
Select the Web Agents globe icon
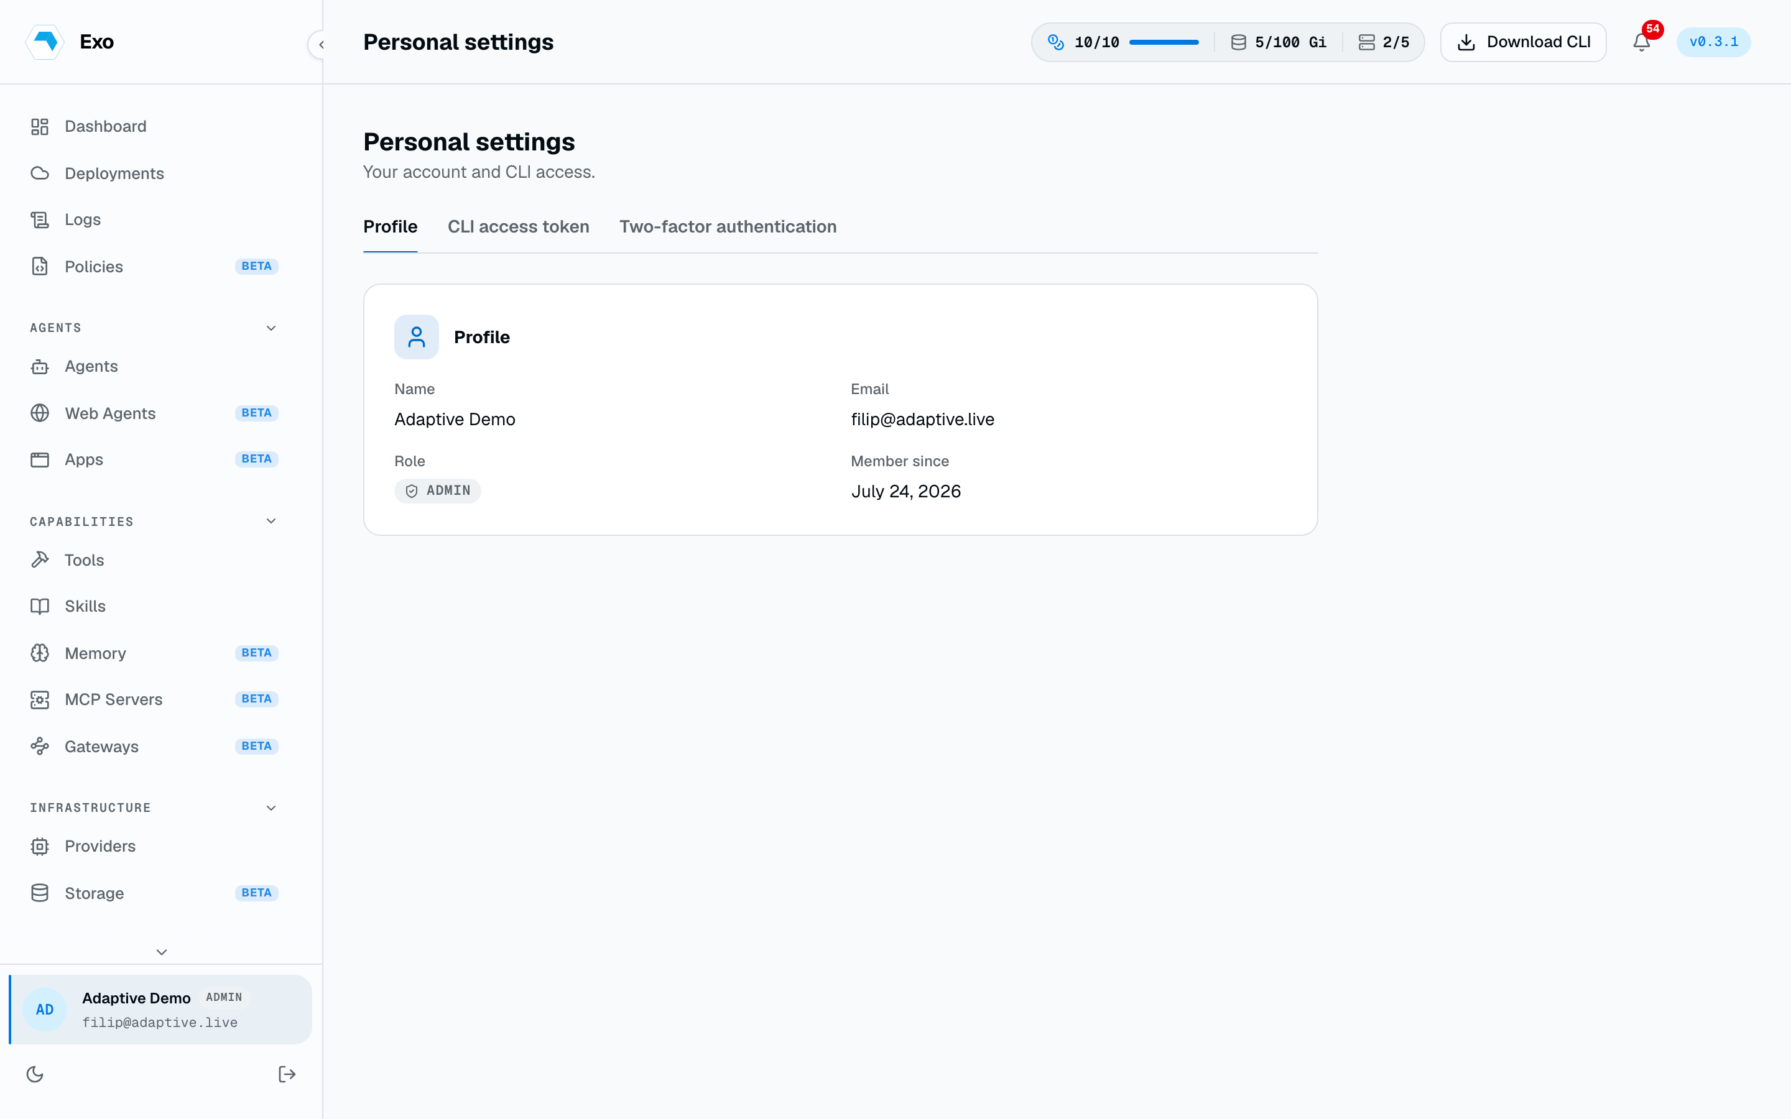click(40, 413)
